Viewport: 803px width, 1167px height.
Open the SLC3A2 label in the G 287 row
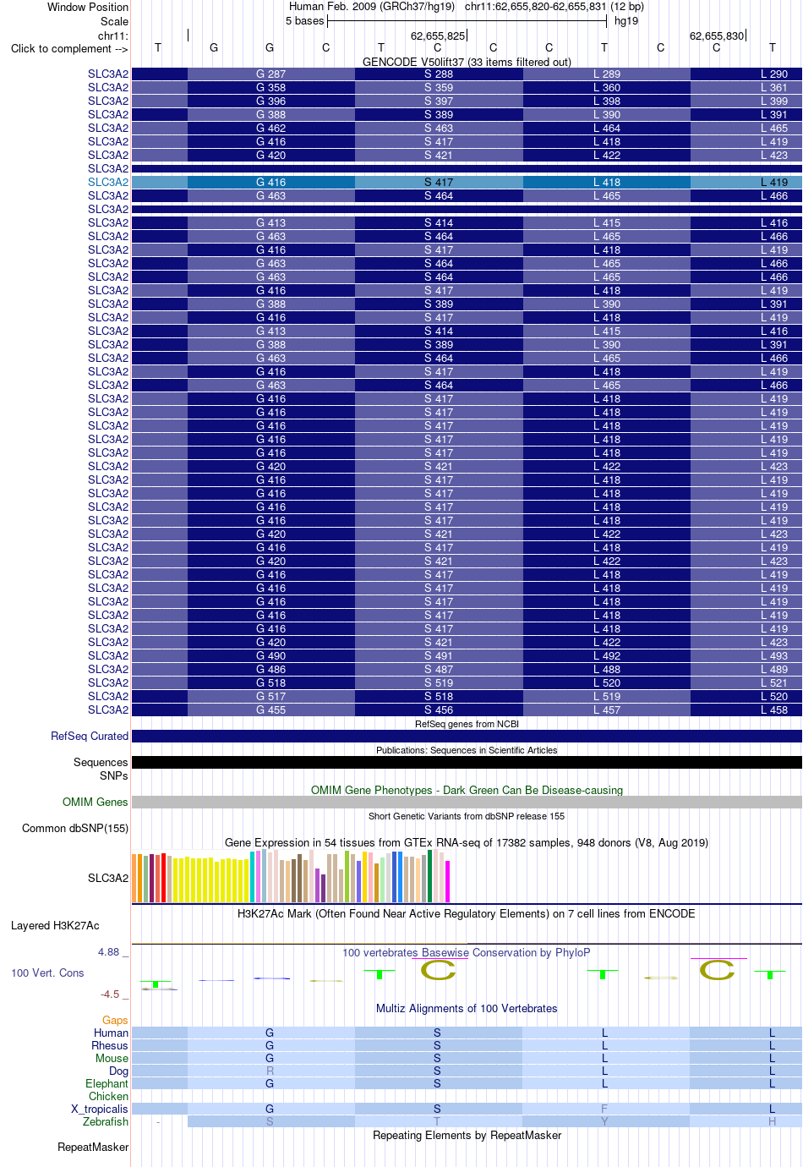pyautogui.click(x=108, y=74)
